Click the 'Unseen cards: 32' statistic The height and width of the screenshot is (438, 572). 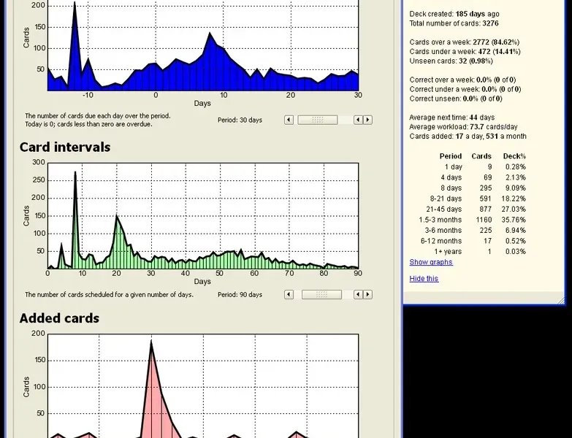click(451, 61)
